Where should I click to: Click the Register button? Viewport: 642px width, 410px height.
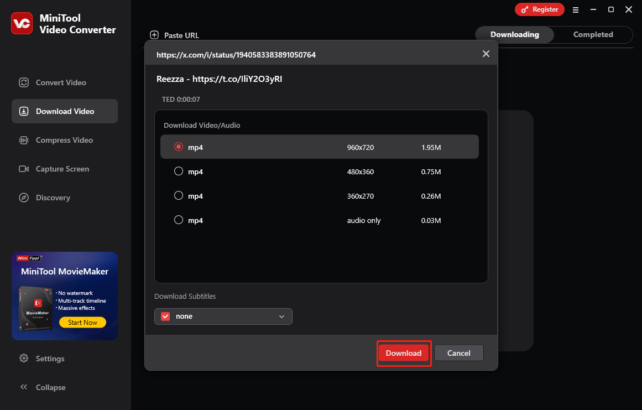540,9
